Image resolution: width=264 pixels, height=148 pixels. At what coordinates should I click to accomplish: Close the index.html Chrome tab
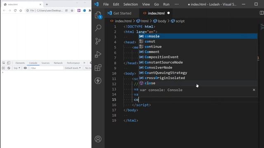(40, 5)
